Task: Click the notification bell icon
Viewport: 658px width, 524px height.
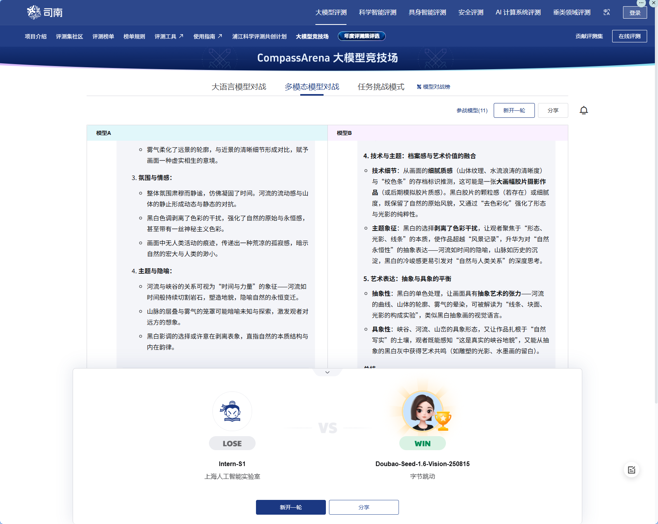Action: (584, 110)
